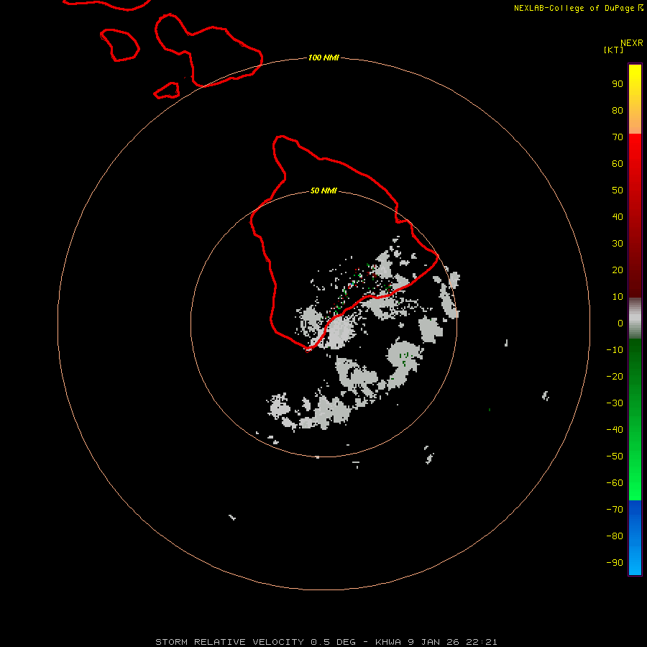Click the -60 value on the velocity scale

tap(615, 483)
